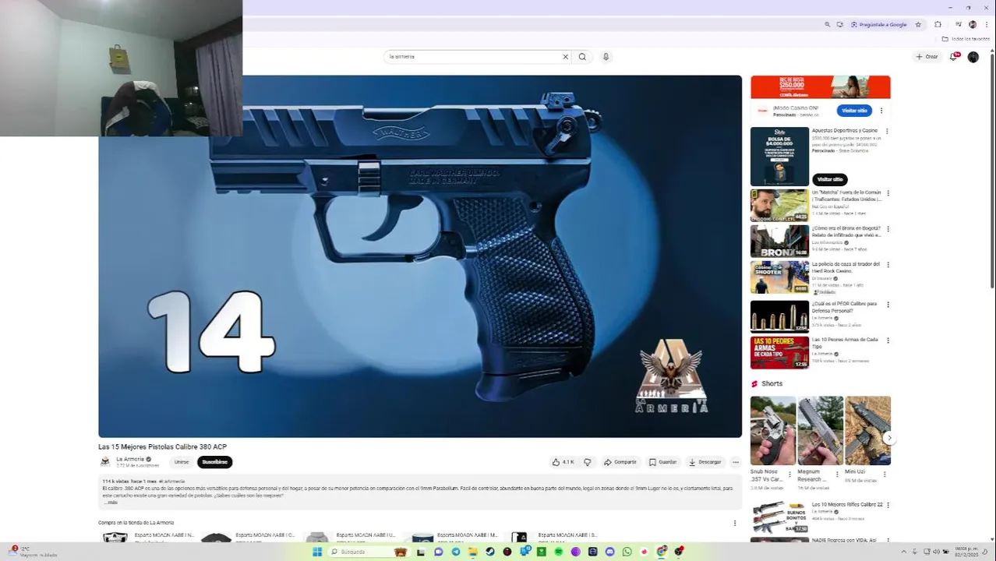Open Mini Uzi short thumbnail

868,431
